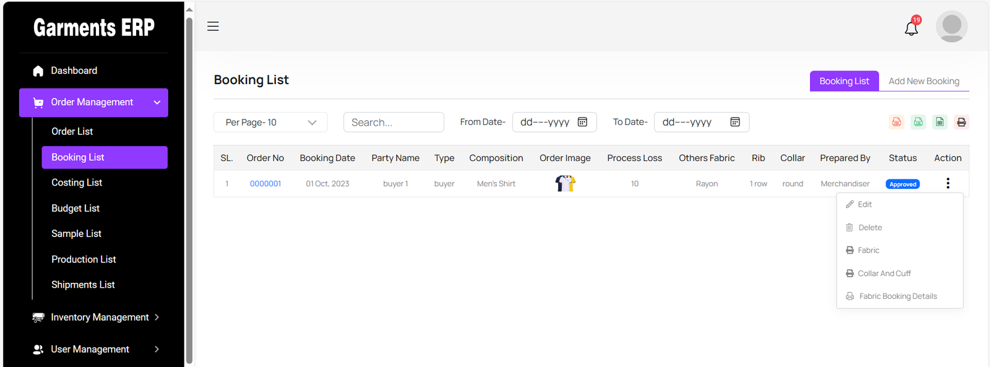Screen dimensions: 990x367
Task: Export the booking list as PDF
Action: pyautogui.click(x=897, y=122)
